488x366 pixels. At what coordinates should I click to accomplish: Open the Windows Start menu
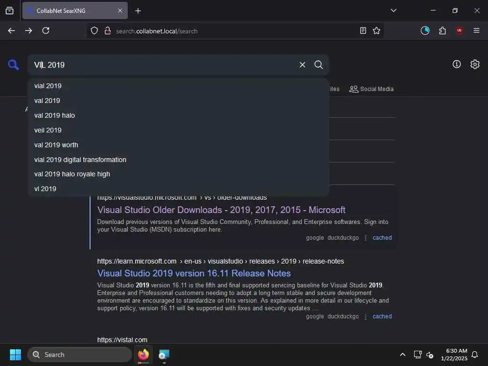pos(15,355)
